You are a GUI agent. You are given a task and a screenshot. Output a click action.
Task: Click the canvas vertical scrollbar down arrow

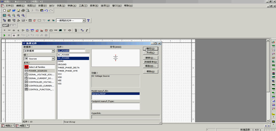(x=268, y=121)
